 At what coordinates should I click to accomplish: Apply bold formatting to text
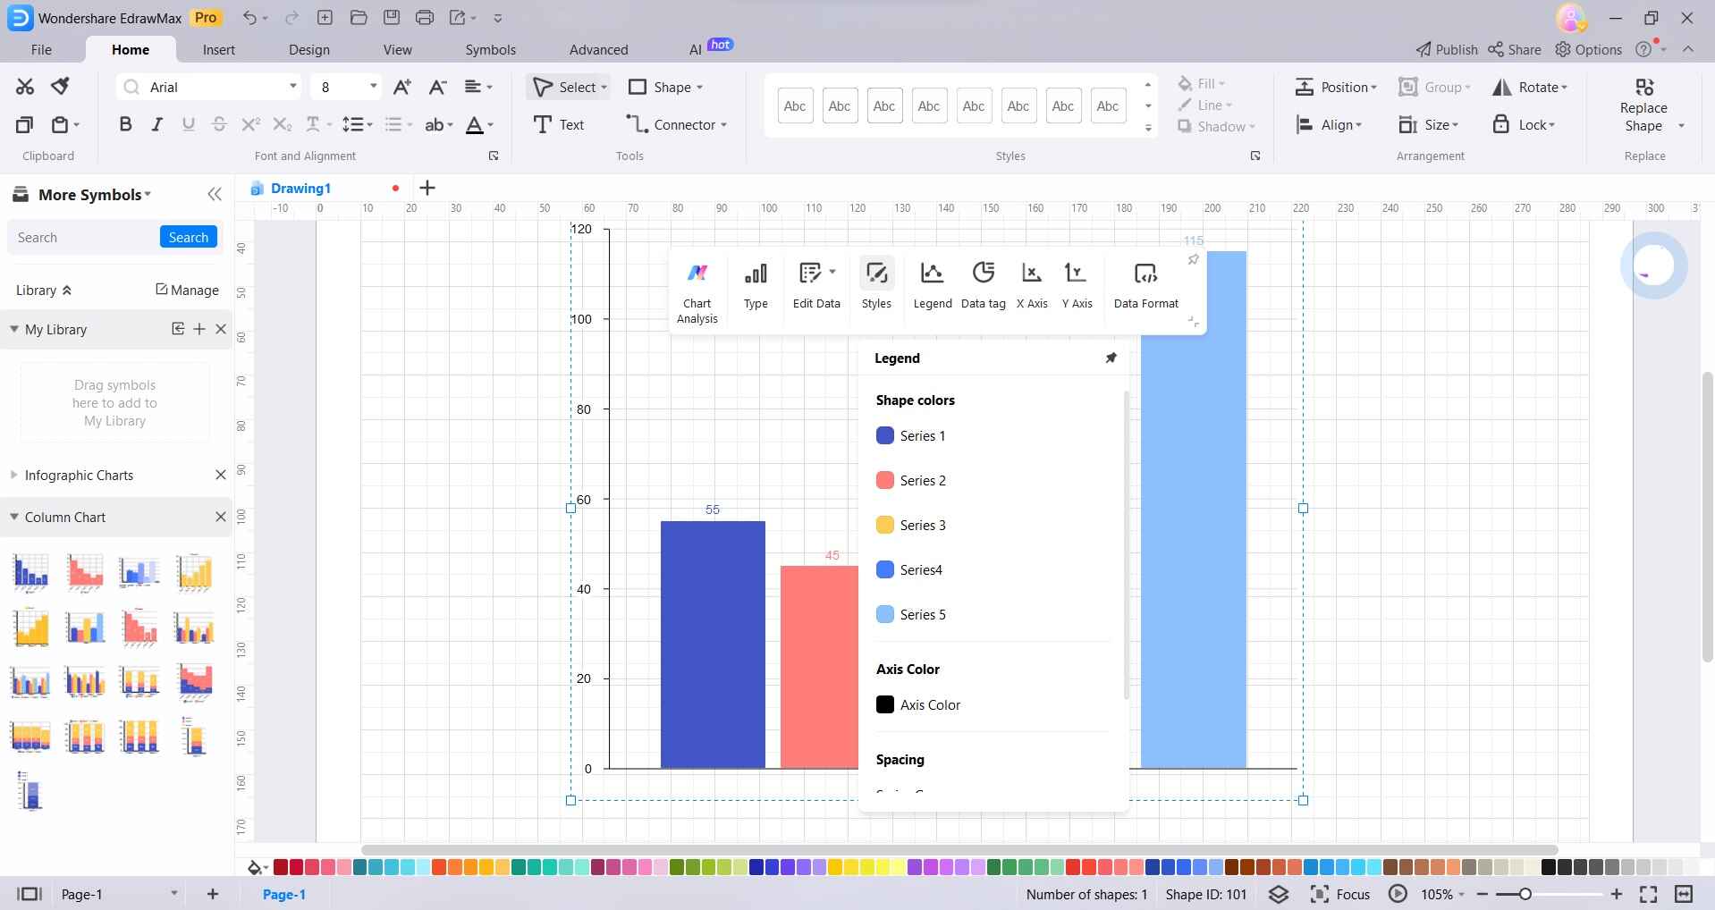pyautogui.click(x=125, y=124)
